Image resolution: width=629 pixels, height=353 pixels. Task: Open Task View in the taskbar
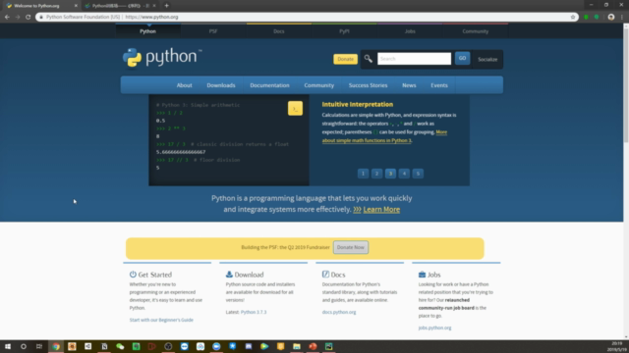pos(39,346)
